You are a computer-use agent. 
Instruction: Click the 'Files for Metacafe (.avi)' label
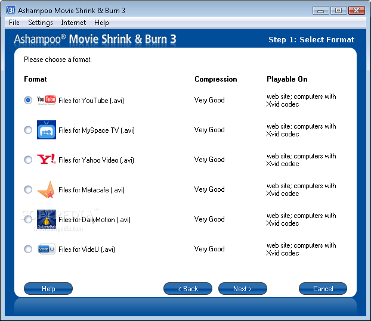(x=91, y=190)
